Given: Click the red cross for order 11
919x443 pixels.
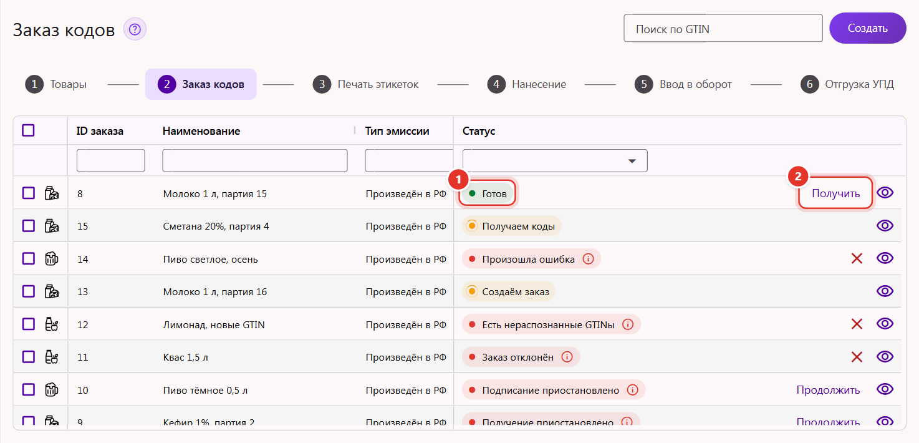Looking at the screenshot, I should click(857, 357).
